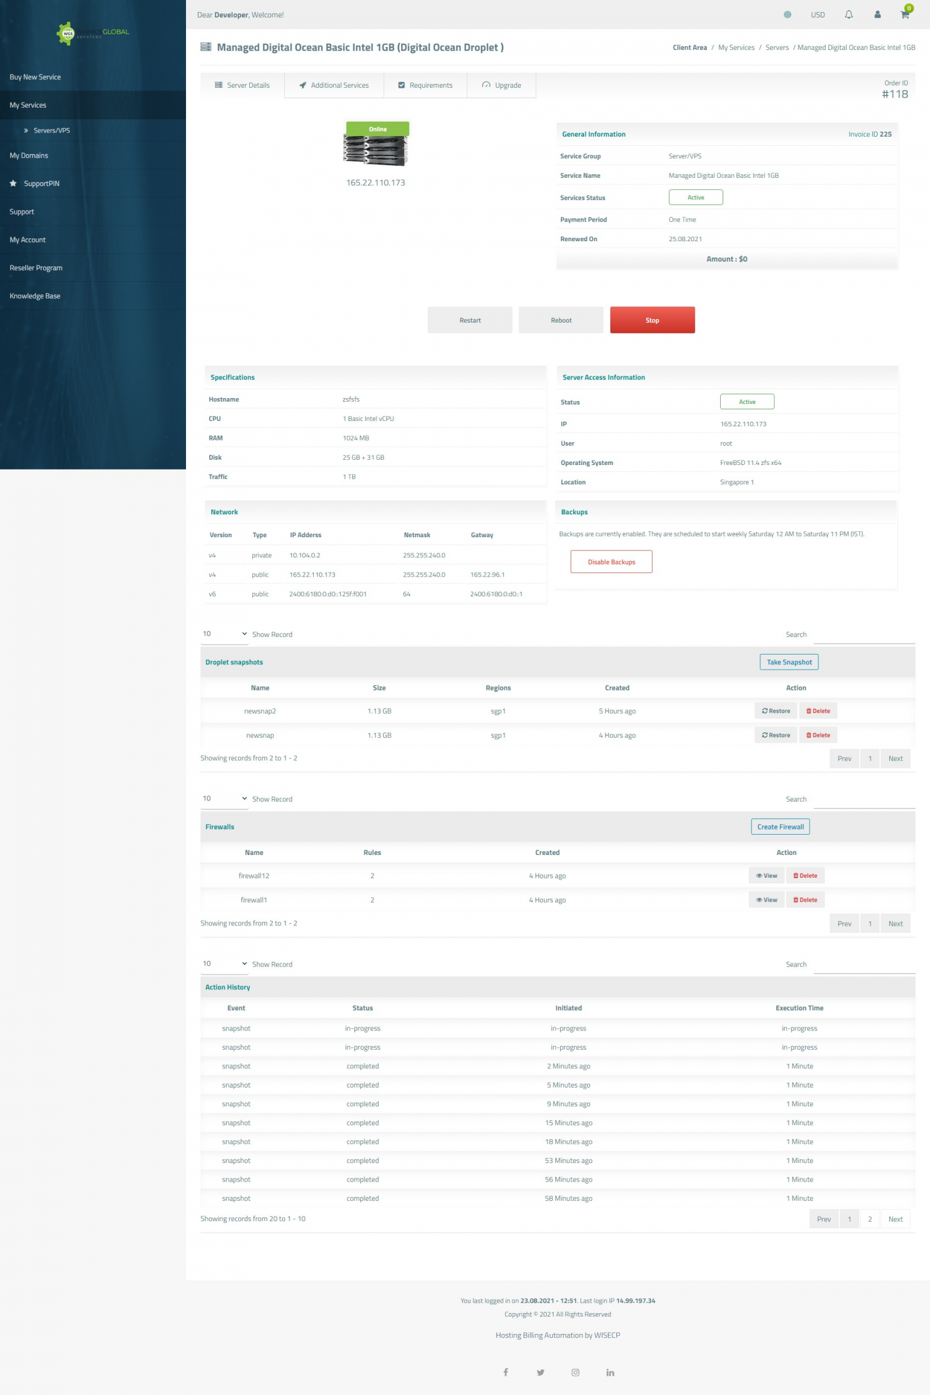Open the Facebook footer icon
The width and height of the screenshot is (930, 1395).
pos(505,1372)
